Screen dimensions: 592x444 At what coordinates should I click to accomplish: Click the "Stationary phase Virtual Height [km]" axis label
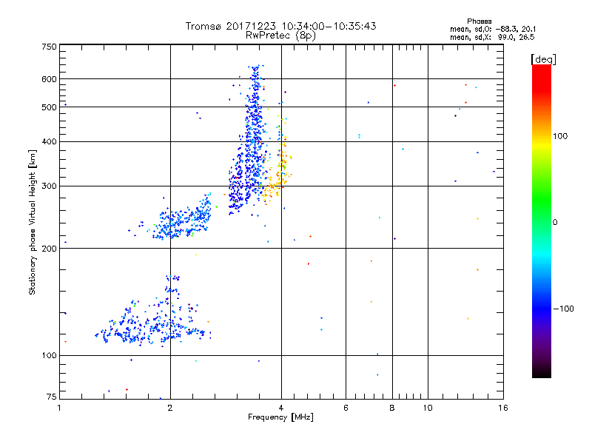click(x=32, y=222)
